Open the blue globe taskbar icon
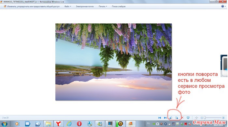The height and width of the screenshot is (127, 228). pyautogui.click(x=90, y=124)
